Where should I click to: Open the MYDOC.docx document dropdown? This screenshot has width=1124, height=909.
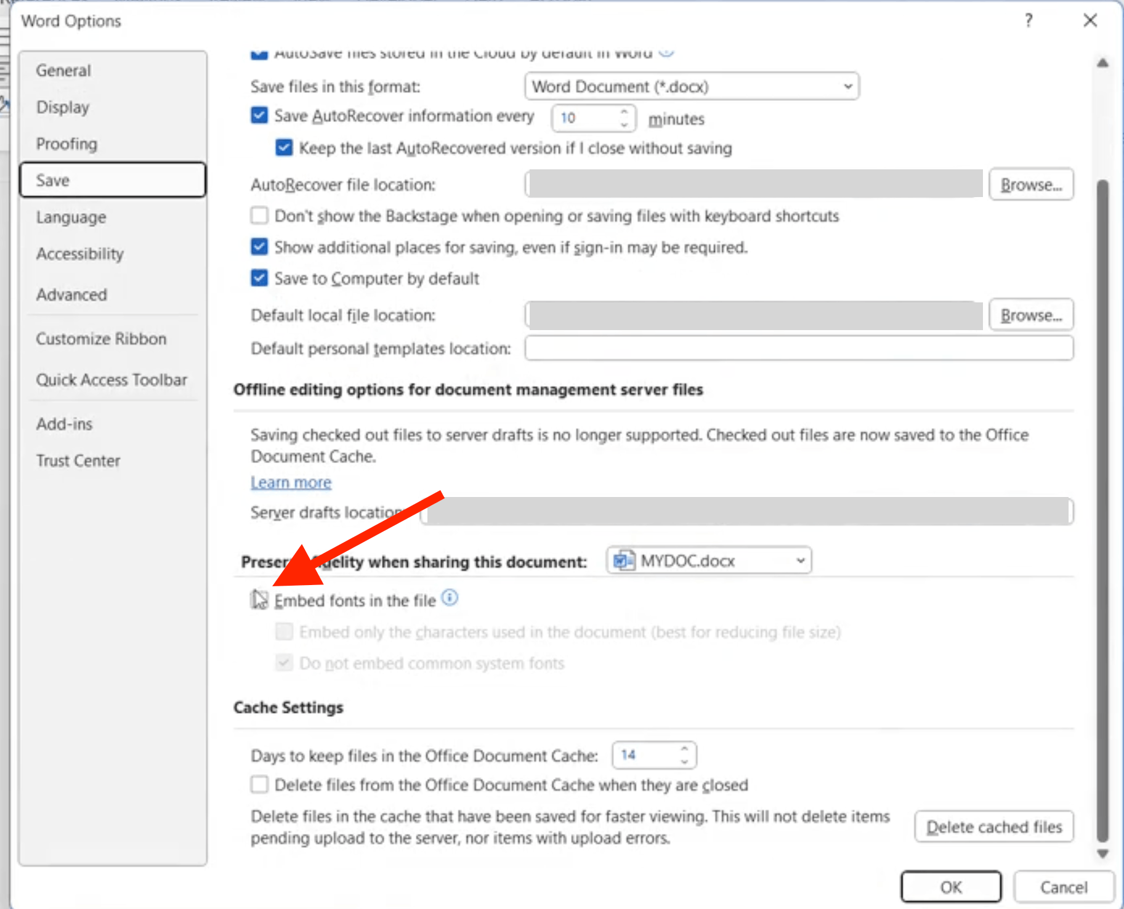(x=709, y=560)
